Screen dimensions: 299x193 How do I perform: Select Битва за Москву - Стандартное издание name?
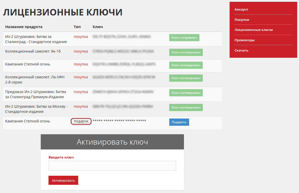(36, 109)
